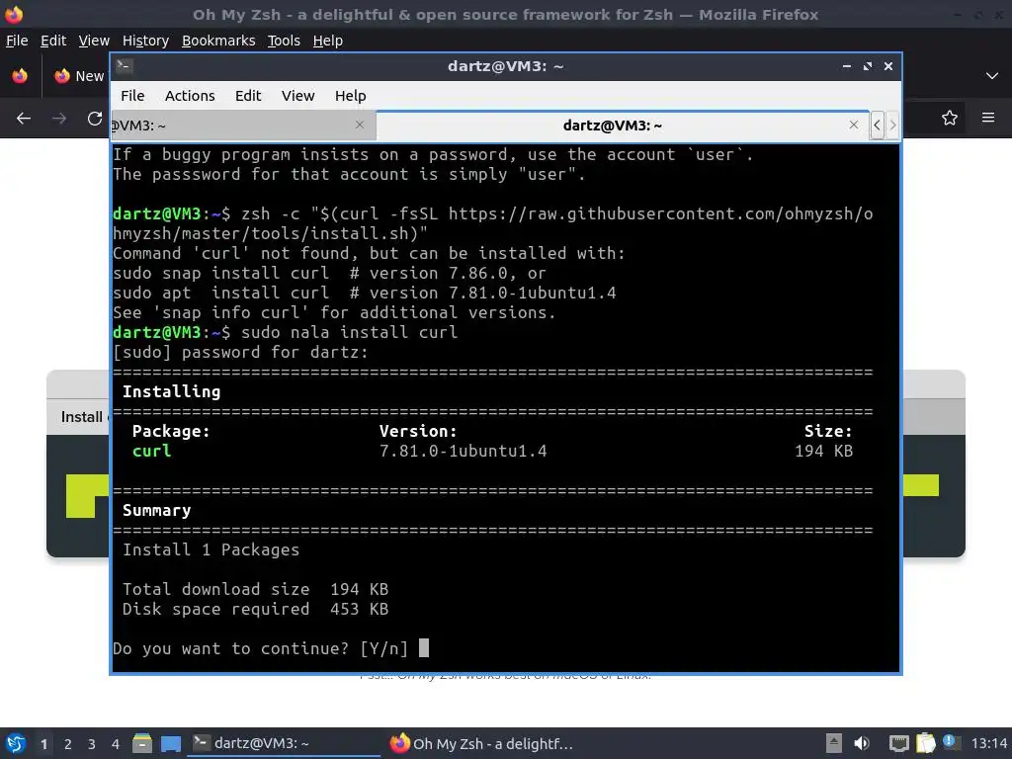Open Firefox Bookmarks menu
The height and width of the screenshot is (759, 1012).
point(218,41)
